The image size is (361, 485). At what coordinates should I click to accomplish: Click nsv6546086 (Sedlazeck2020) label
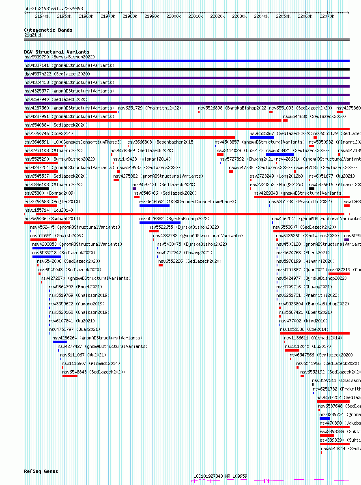click(165, 193)
